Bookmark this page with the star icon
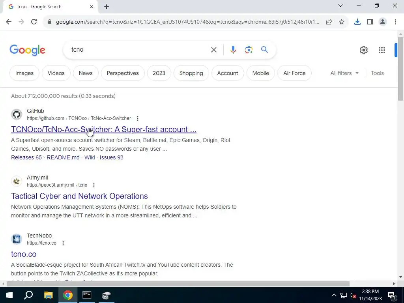The height and width of the screenshot is (303, 404). (x=342, y=22)
